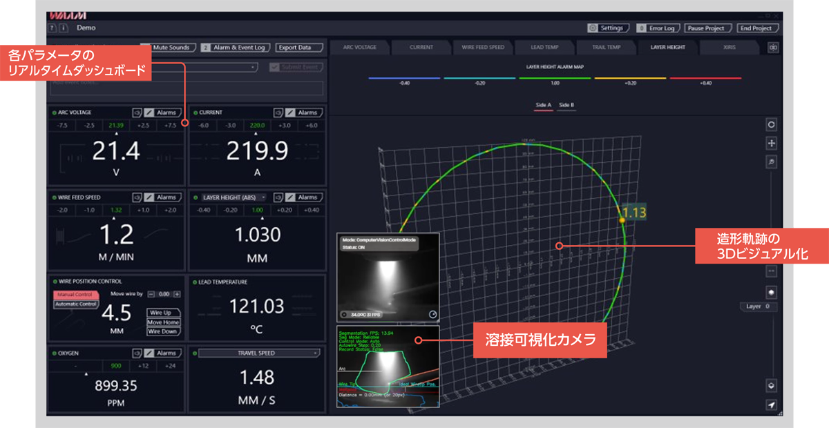Screen dimensions: 829x428
Task: Switch to the Wire Feed Speed tab
Action: [x=483, y=48]
